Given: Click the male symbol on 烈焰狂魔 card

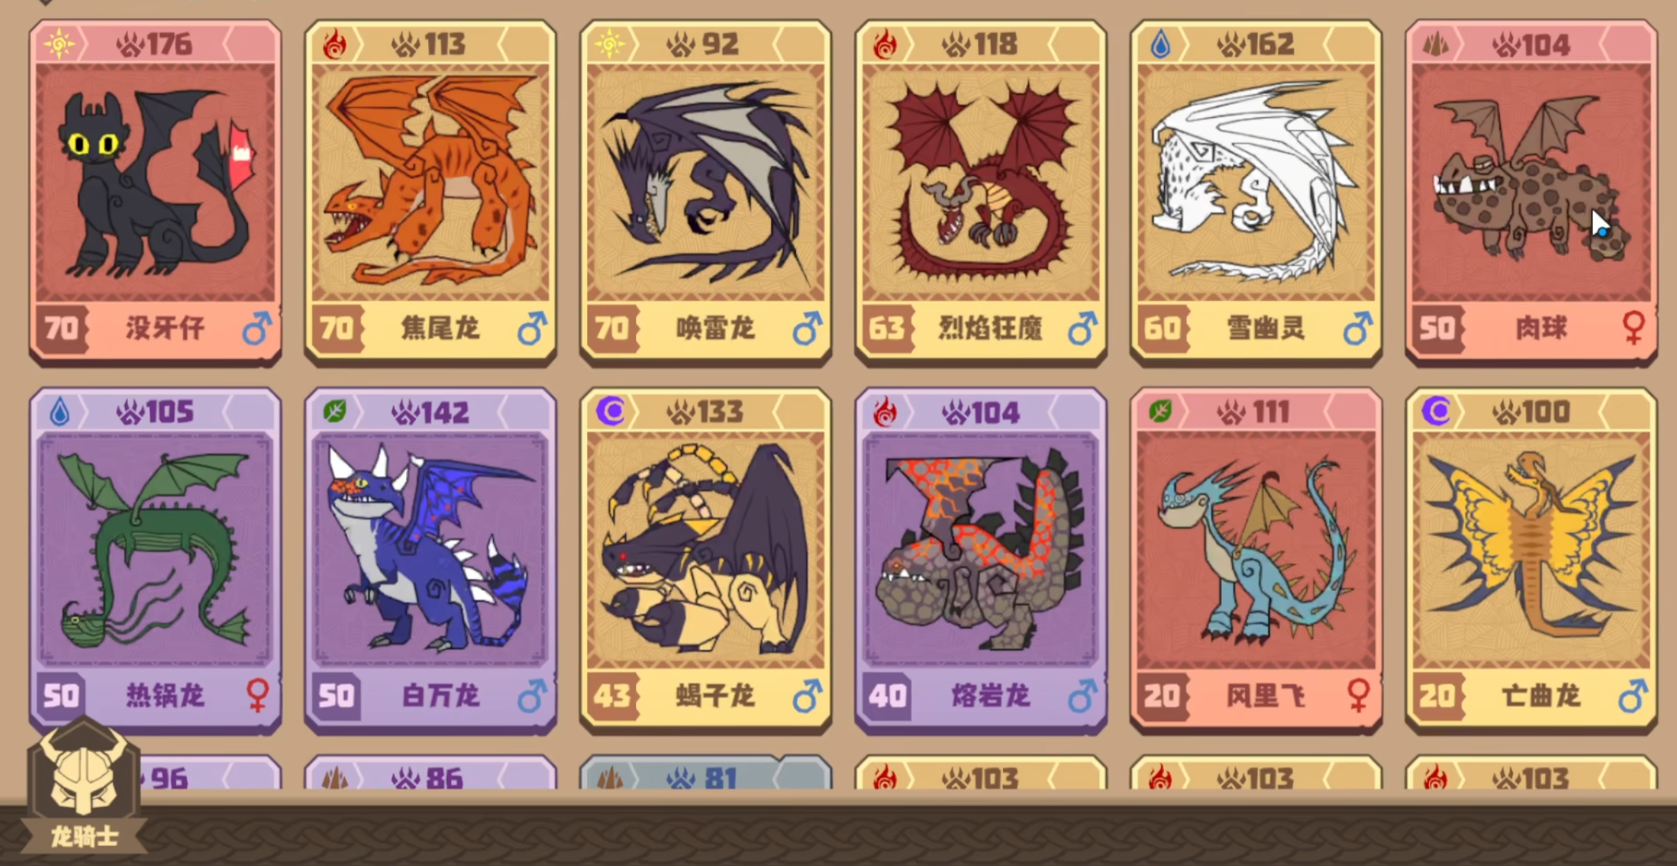Looking at the screenshot, I should click(1083, 327).
